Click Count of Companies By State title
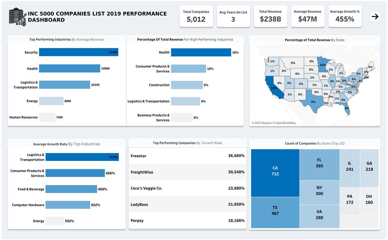This screenshot has width=388, height=240. pos(314,143)
